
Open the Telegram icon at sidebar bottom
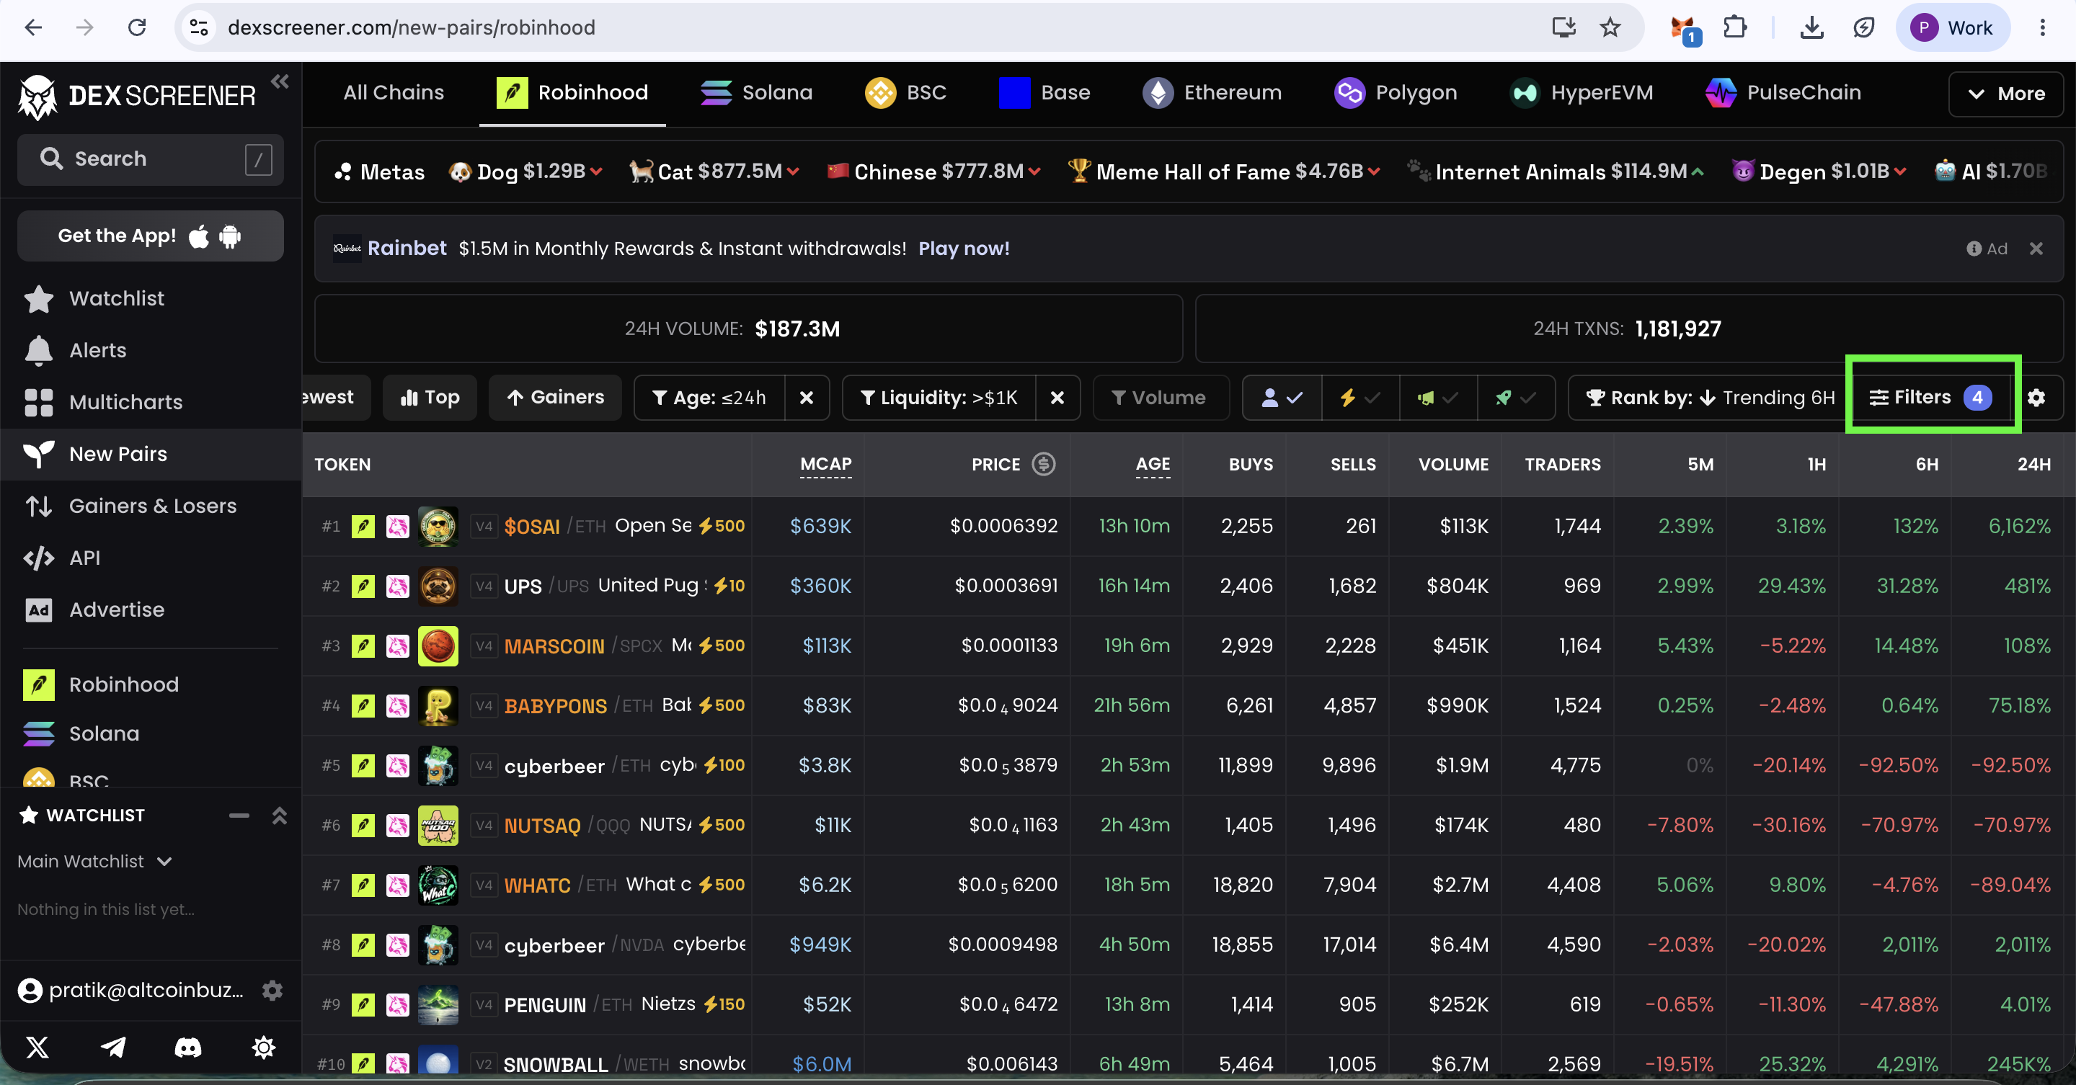click(x=113, y=1047)
